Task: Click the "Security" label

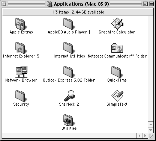Action: point(21,104)
